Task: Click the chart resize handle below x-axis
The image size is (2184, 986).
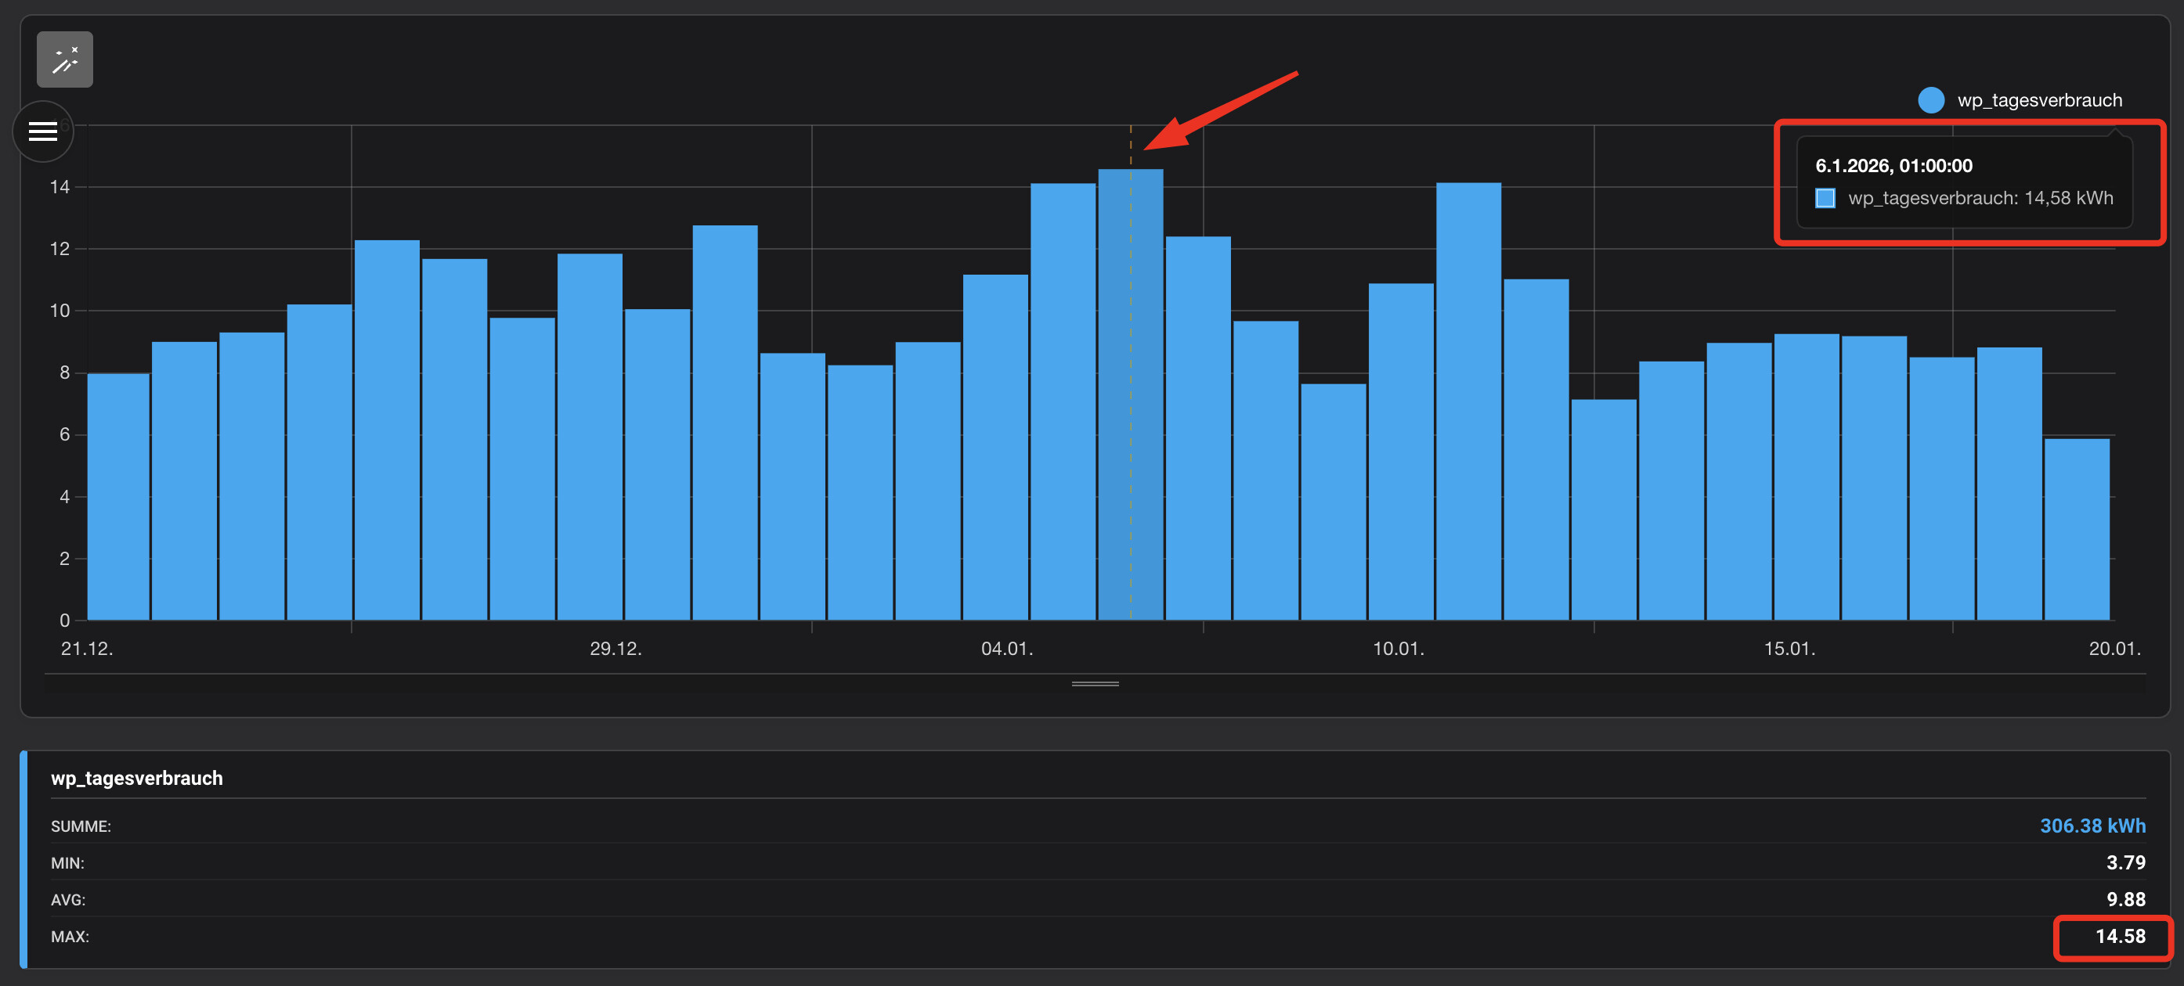Action: pyautogui.click(x=1095, y=684)
